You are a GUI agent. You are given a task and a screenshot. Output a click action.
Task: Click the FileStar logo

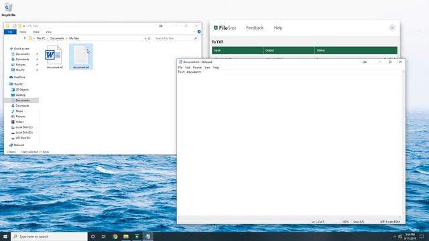(225, 28)
